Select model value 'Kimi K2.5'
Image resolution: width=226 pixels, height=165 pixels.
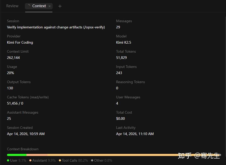[124, 42]
